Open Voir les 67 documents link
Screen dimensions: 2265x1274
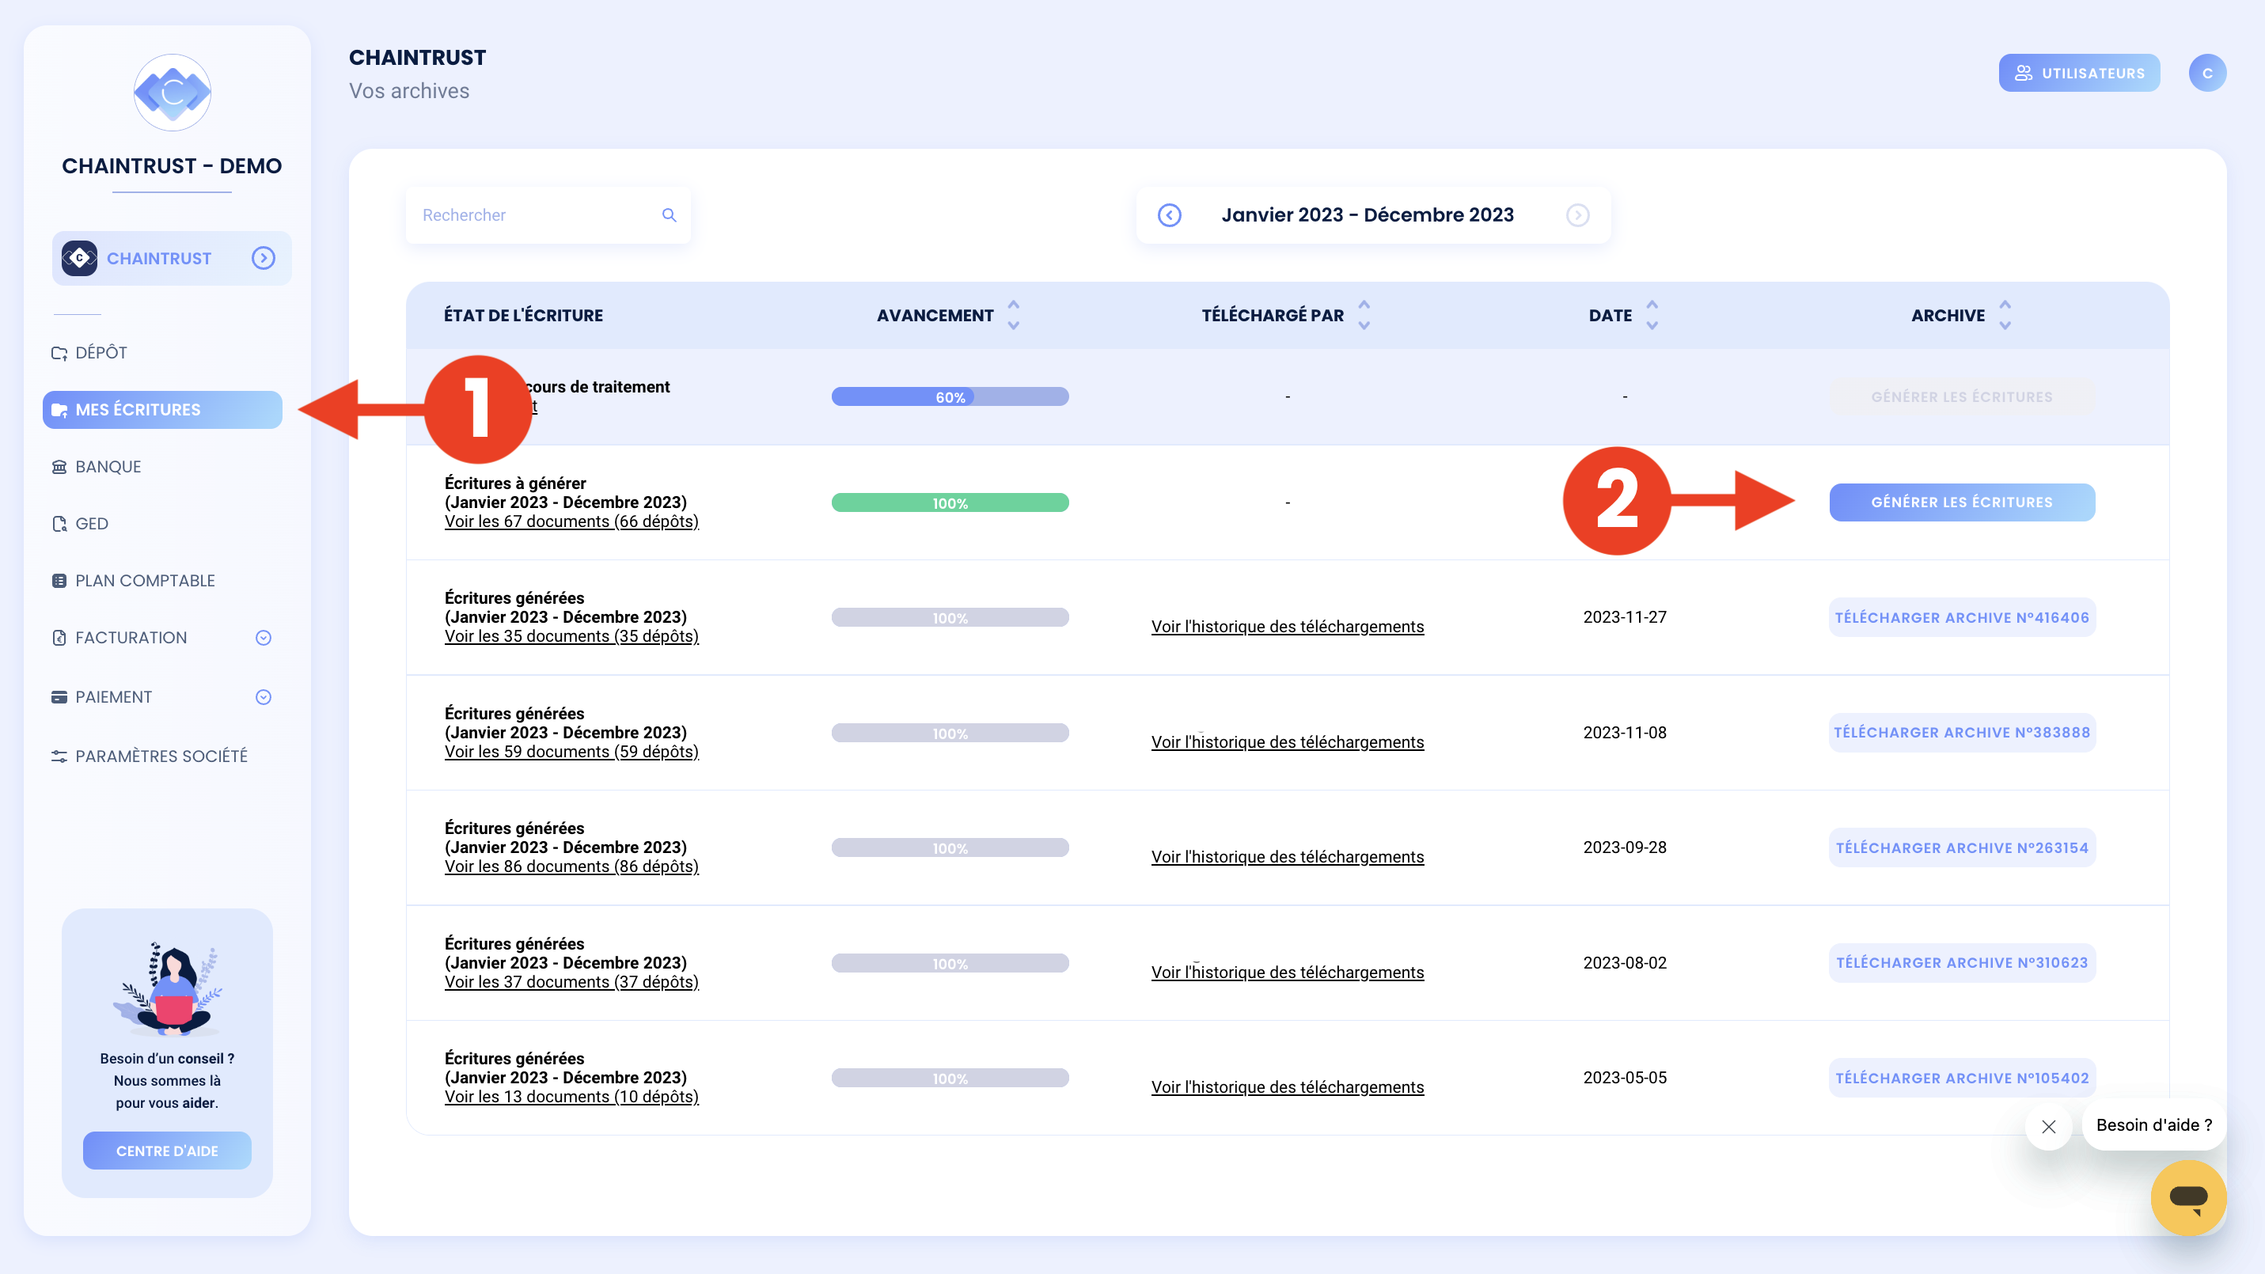click(x=571, y=522)
